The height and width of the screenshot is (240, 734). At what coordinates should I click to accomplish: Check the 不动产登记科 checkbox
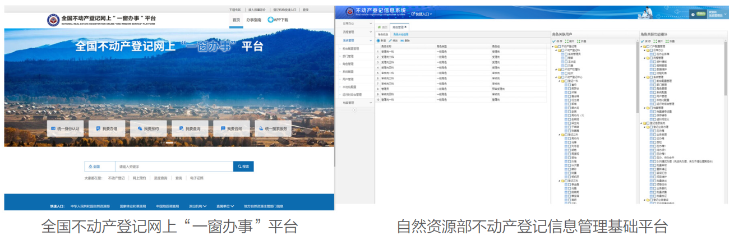(x=562, y=50)
